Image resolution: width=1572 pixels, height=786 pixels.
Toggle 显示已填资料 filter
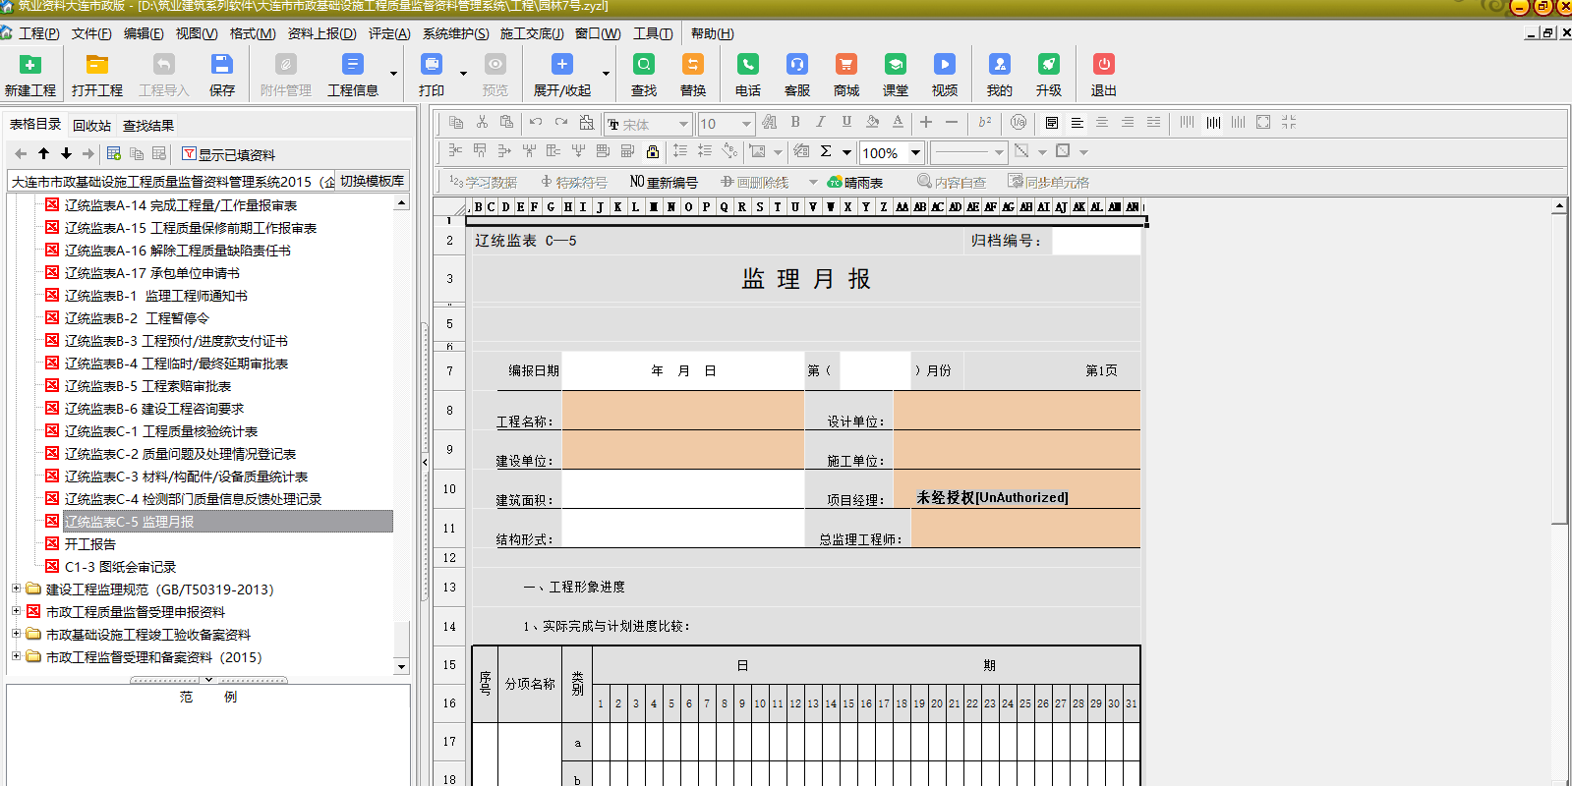pyautogui.click(x=228, y=154)
